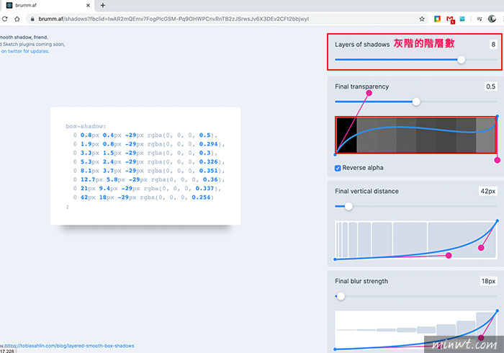Click the alpha value 0.294 in the code
The height and width of the screenshot is (353, 504).
point(209,144)
